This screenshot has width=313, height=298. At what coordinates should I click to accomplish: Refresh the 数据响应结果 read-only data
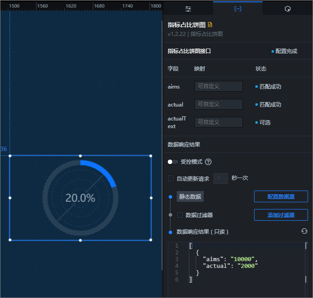pyautogui.click(x=304, y=231)
